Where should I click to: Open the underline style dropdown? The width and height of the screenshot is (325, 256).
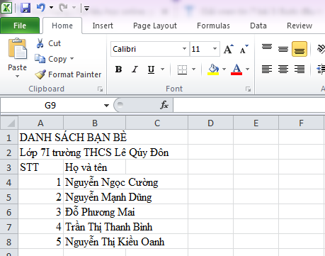coord(162,69)
